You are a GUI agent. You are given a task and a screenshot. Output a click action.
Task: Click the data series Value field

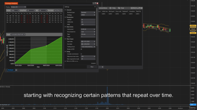coord(88,37)
